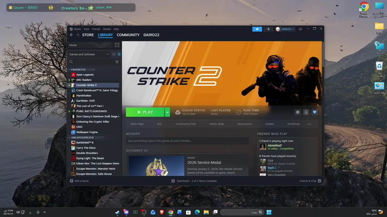Open the more links ellipsis menu
Screen dimensions: 387x217
tap(309, 124)
